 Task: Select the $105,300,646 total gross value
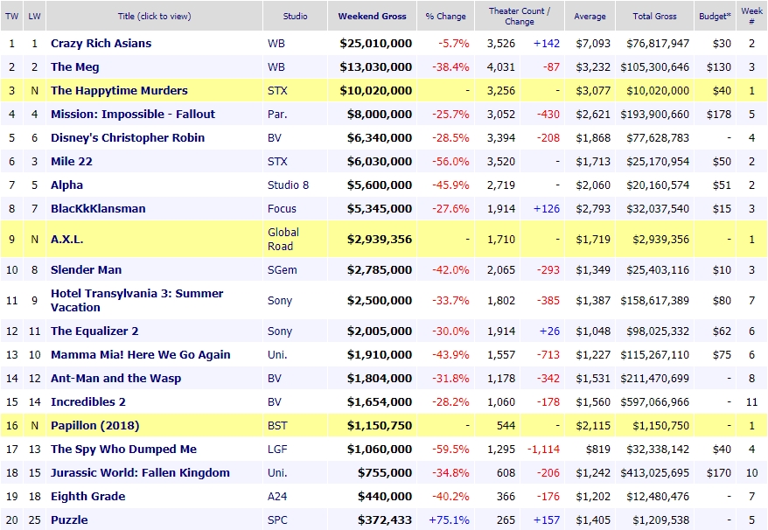tap(655, 66)
